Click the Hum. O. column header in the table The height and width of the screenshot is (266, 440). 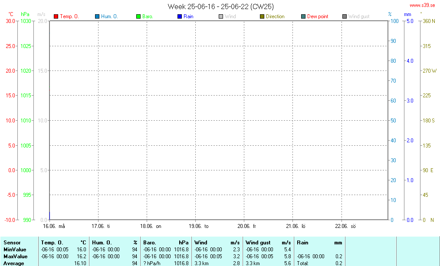pos(102,243)
